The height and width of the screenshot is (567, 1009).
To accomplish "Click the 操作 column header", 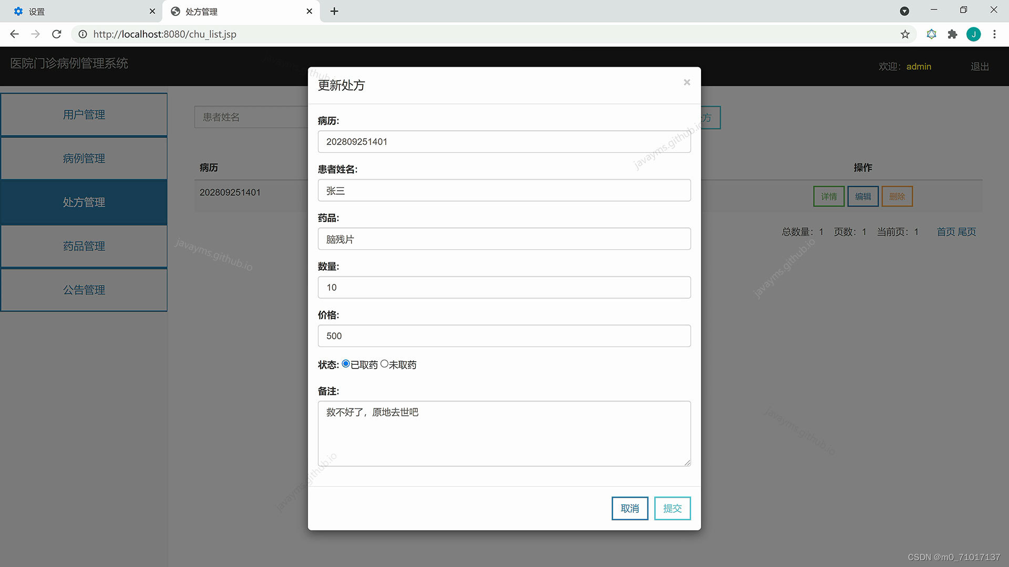I will click(x=863, y=167).
